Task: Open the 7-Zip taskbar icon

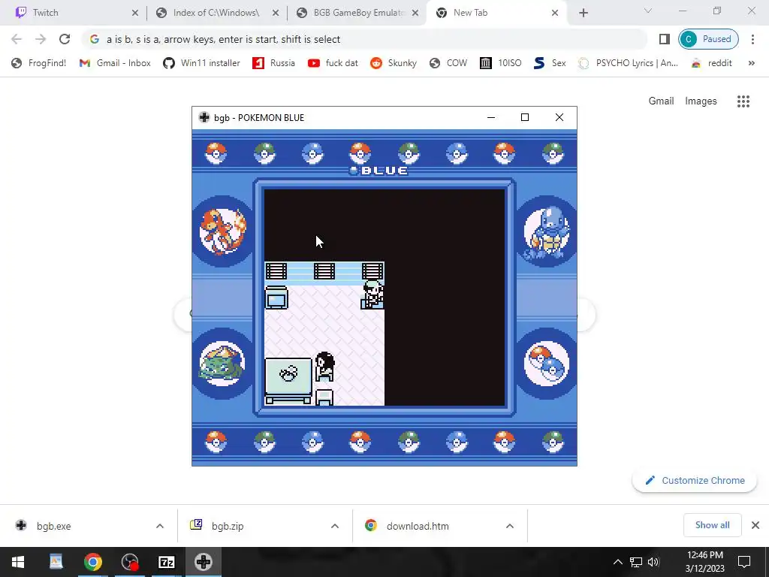Action: tap(166, 562)
